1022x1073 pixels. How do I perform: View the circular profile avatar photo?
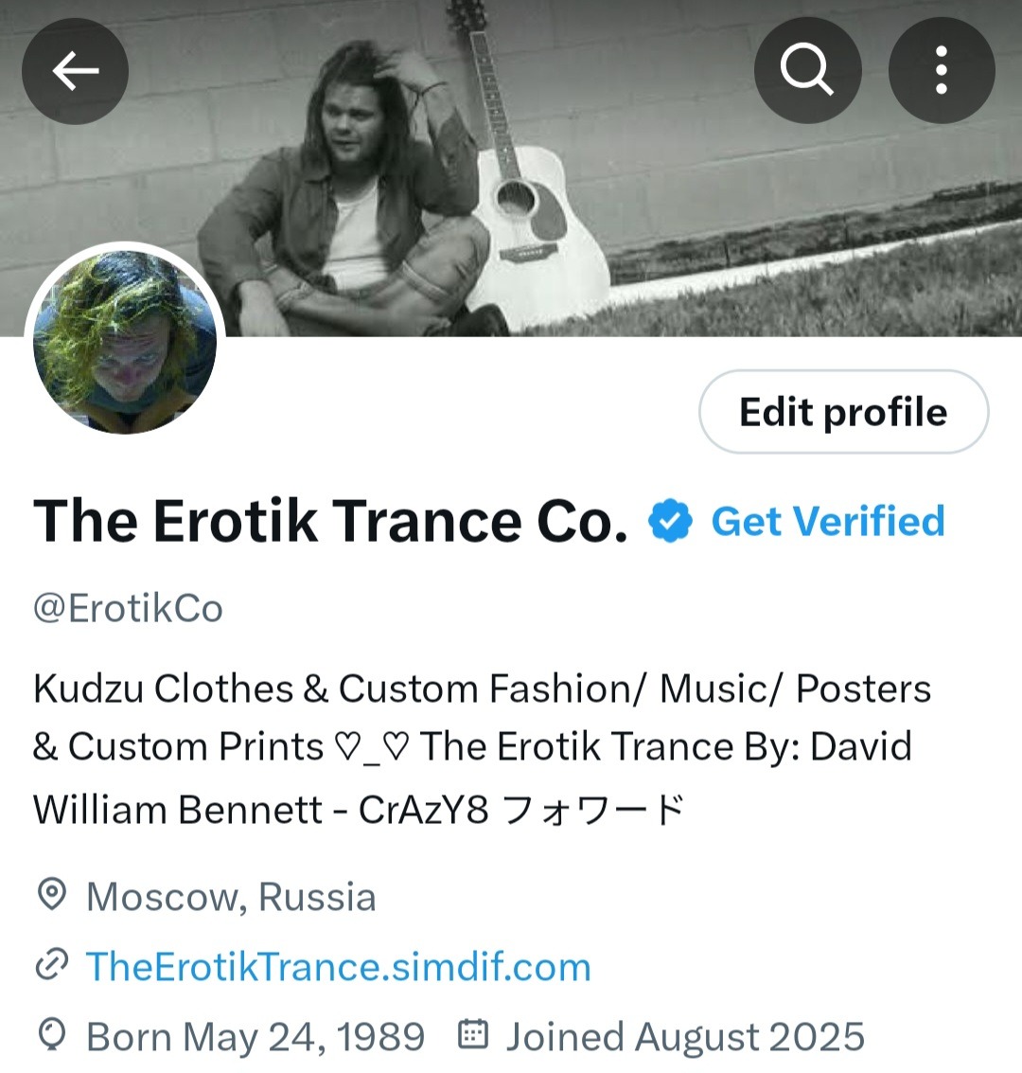point(125,342)
